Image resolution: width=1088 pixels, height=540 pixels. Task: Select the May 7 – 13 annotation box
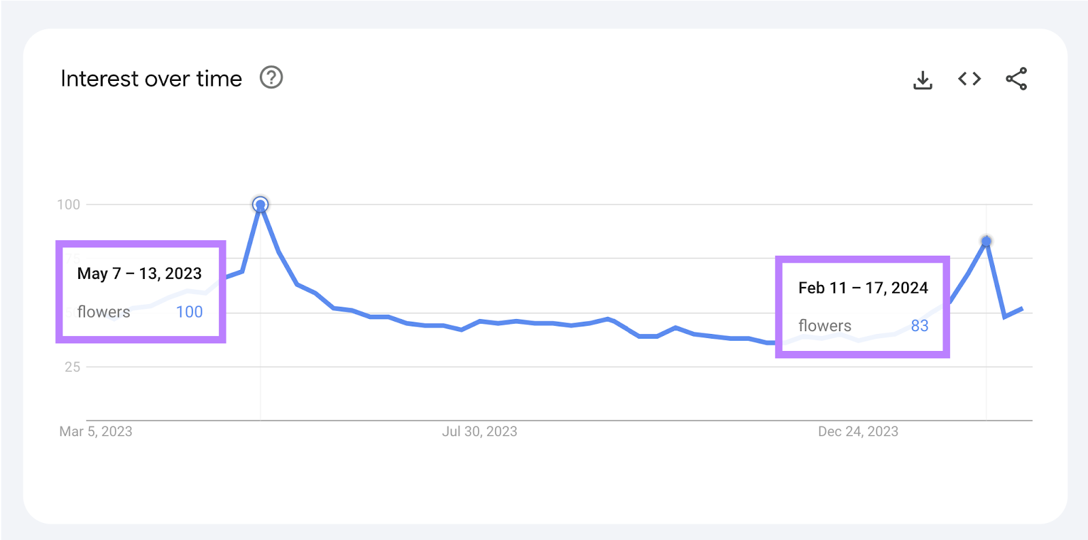click(x=141, y=291)
